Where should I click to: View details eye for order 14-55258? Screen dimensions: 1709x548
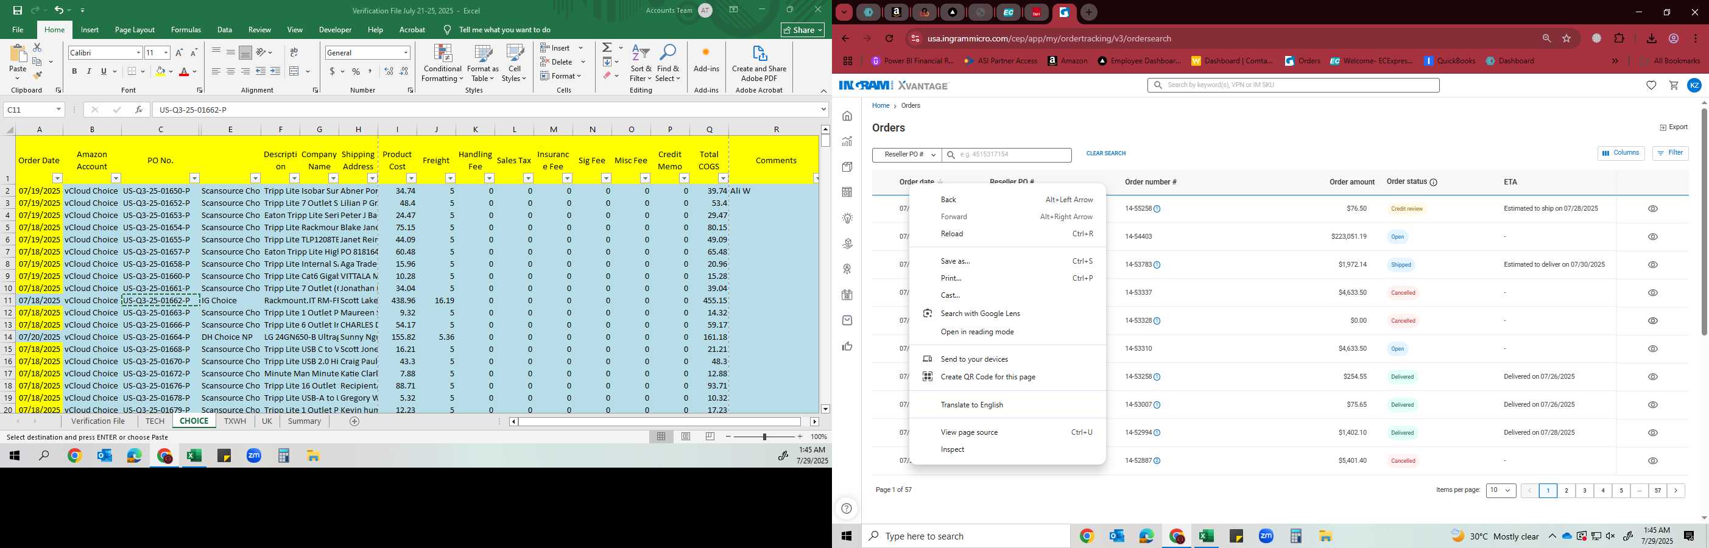[x=1652, y=208]
